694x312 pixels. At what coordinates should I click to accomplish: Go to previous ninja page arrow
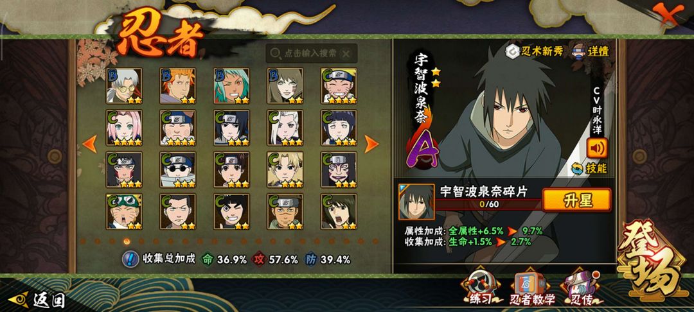[90, 144]
